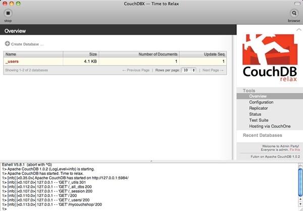
Task: Open Test Suite tool
Action: click(259, 120)
